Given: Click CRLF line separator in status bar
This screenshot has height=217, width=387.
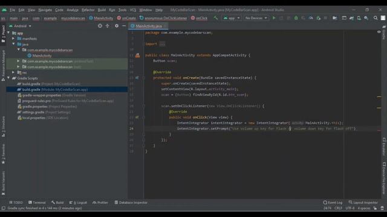Looking at the screenshot, I should click(x=339, y=208).
